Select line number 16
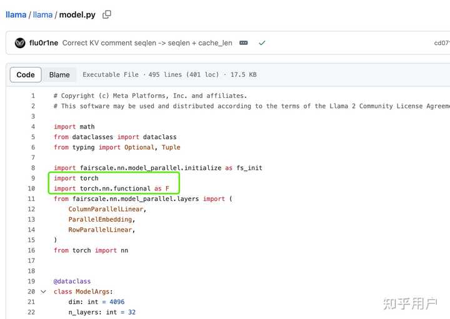This screenshot has height=319, width=450. (x=31, y=250)
